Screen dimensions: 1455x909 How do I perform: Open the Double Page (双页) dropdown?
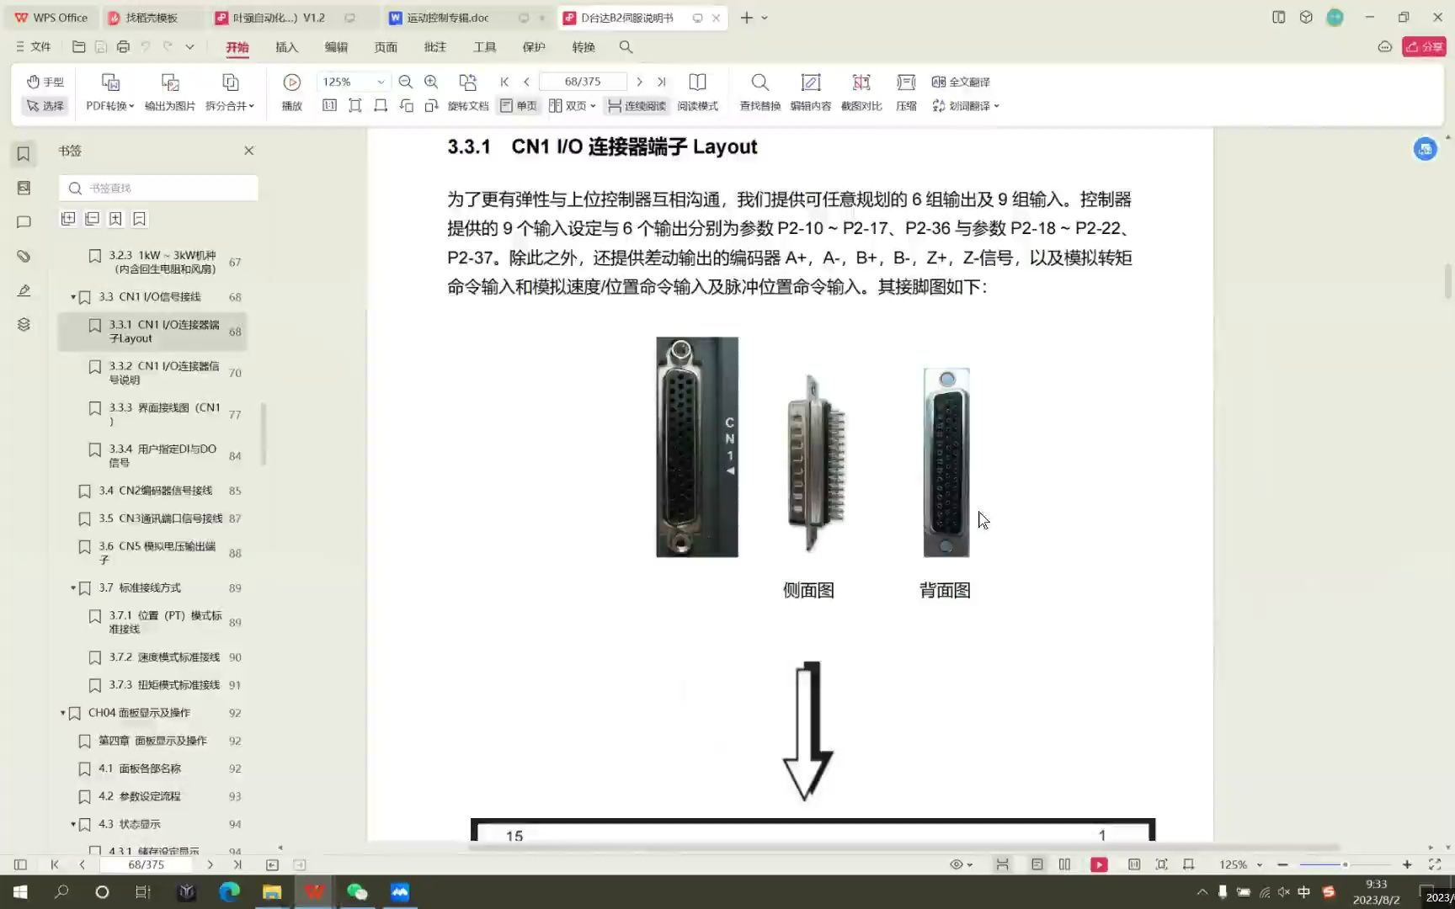[573, 105]
